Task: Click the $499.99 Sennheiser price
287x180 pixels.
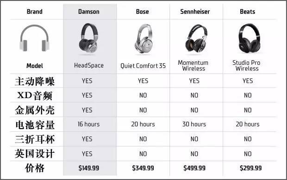Action: pos(194,168)
